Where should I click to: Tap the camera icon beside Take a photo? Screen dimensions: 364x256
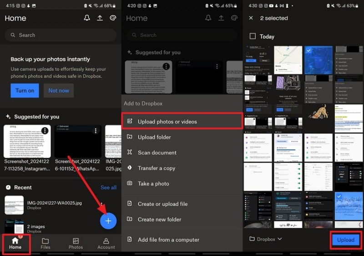[130, 183]
